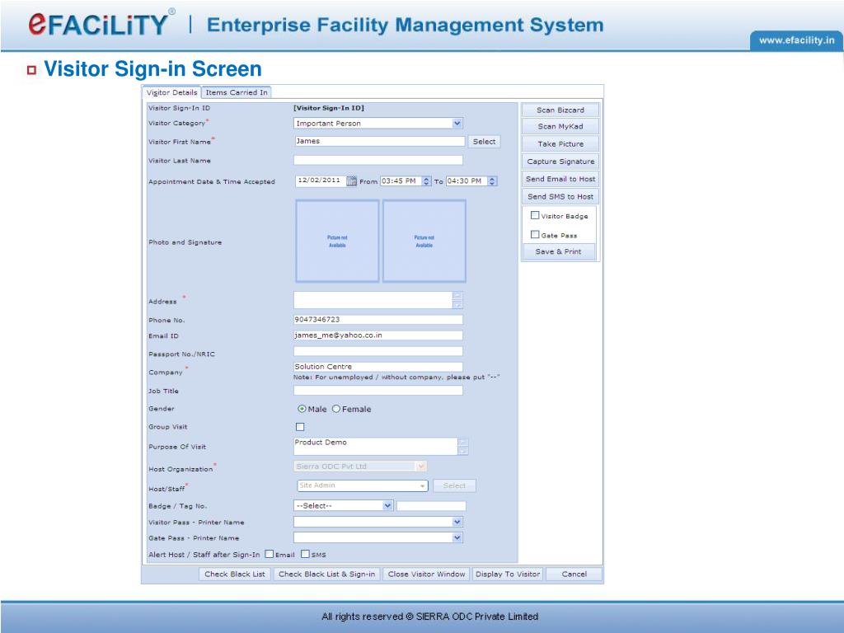Check the Group Visit checkbox
The height and width of the screenshot is (633, 844).
coord(300,427)
